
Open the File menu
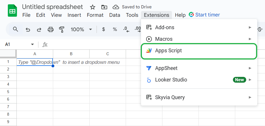[x=26, y=15]
